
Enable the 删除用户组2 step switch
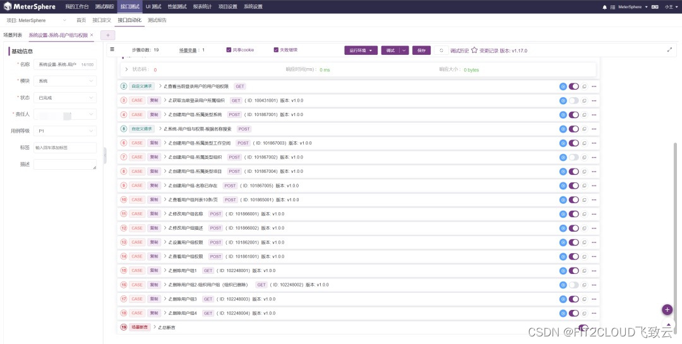[573, 285]
